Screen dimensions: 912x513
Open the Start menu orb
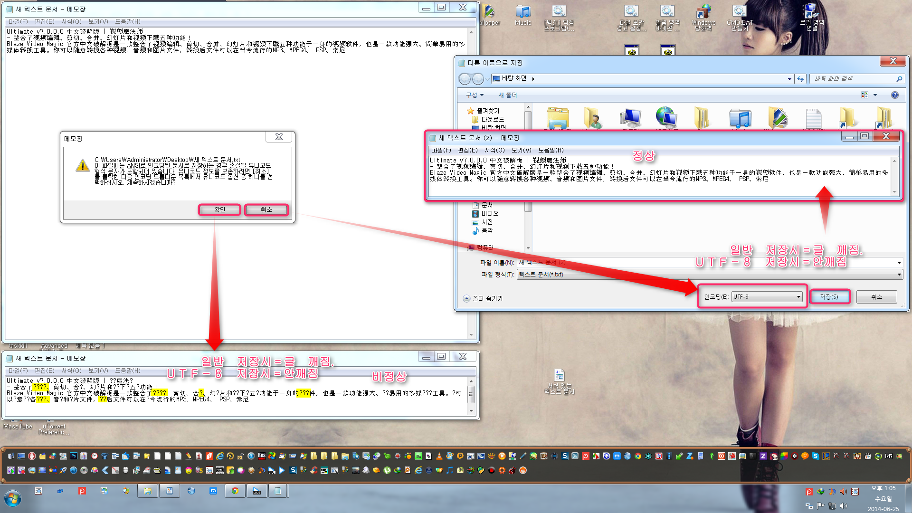[x=13, y=499]
